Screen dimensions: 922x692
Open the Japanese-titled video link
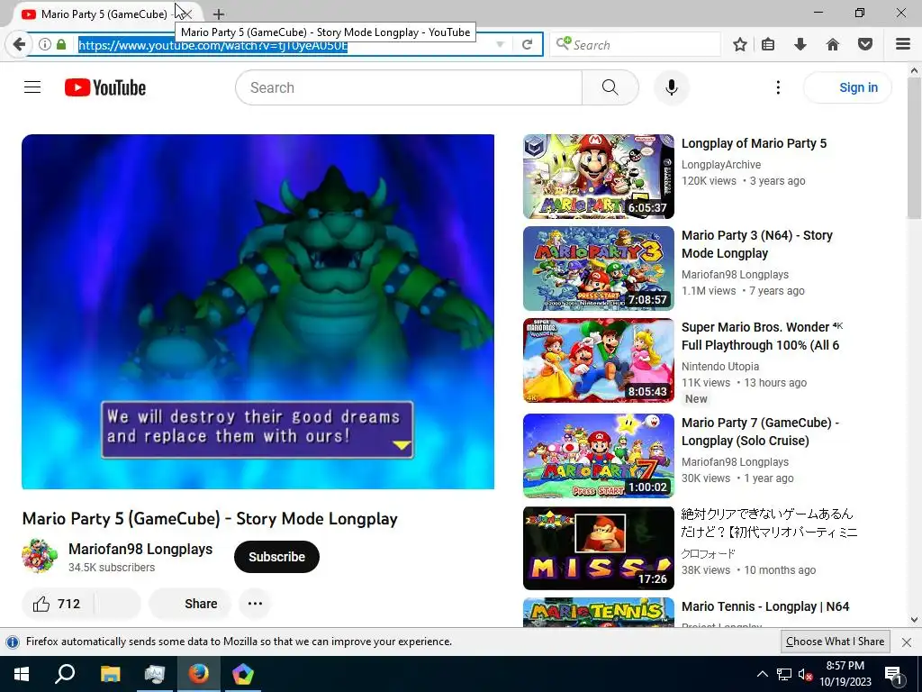click(769, 523)
